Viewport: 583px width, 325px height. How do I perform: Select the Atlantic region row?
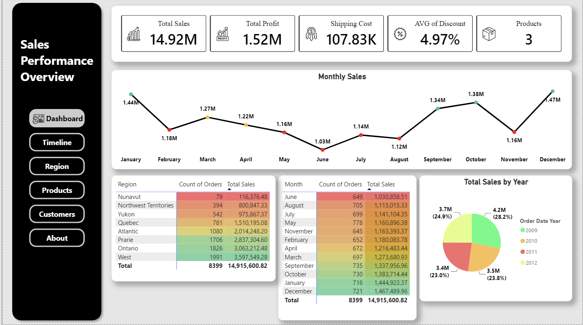[193, 231]
